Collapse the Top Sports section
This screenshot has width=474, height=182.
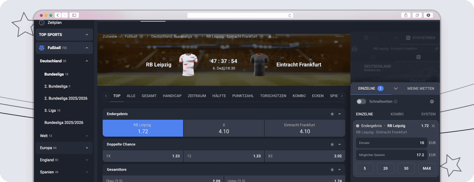87,35
